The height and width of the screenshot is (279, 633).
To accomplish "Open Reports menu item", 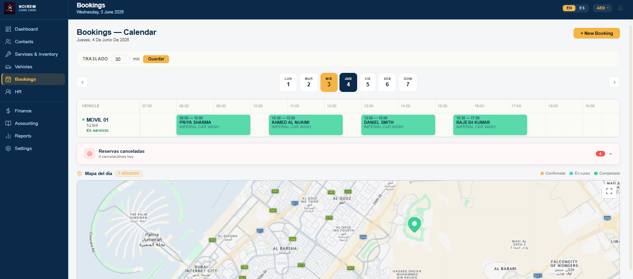I will pos(33,136).
